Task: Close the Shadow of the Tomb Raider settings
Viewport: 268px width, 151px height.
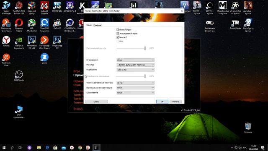Action: click(x=182, y=11)
